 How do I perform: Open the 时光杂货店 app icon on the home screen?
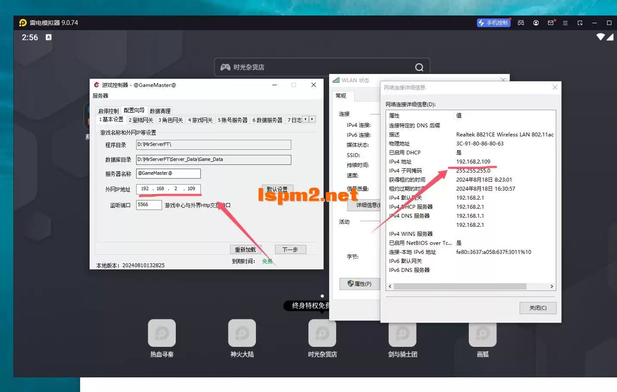pos(322,333)
